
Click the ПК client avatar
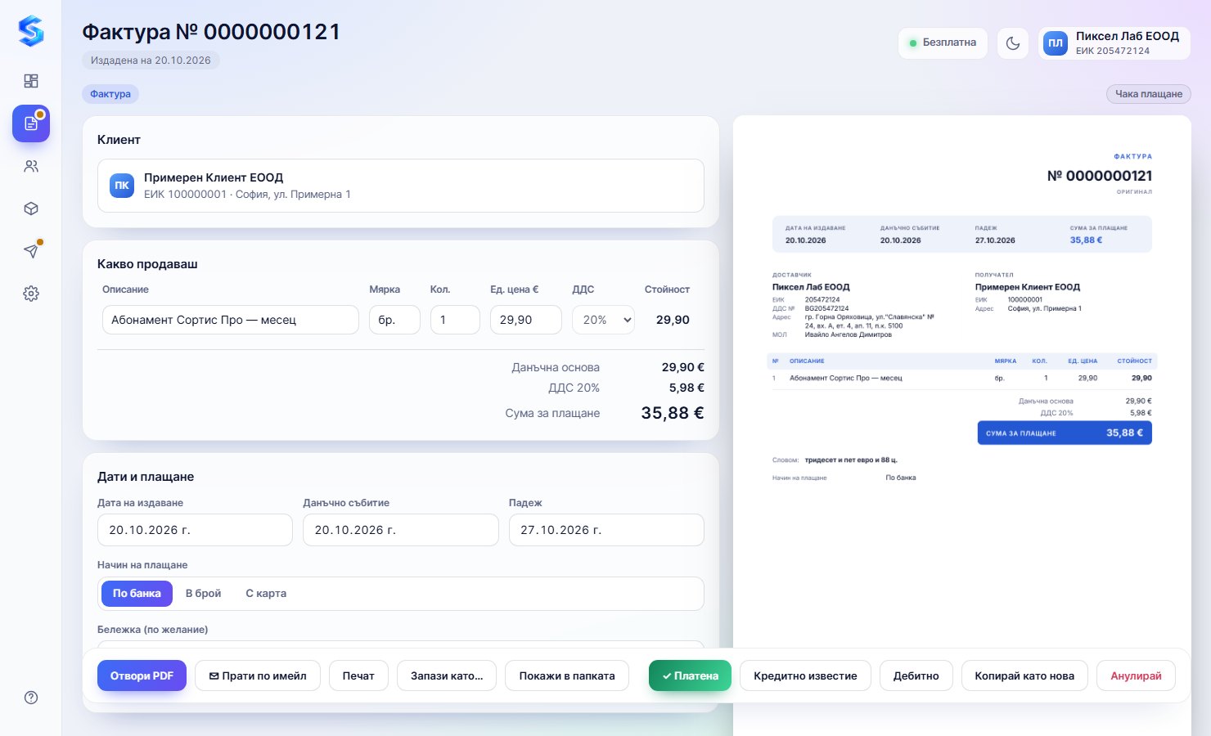(x=122, y=186)
